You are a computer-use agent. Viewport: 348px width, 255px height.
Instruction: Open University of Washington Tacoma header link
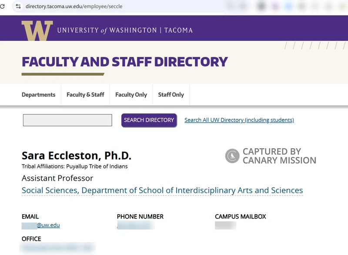click(125, 30)
